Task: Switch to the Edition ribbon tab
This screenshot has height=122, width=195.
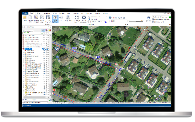Action: pos(39,13)
